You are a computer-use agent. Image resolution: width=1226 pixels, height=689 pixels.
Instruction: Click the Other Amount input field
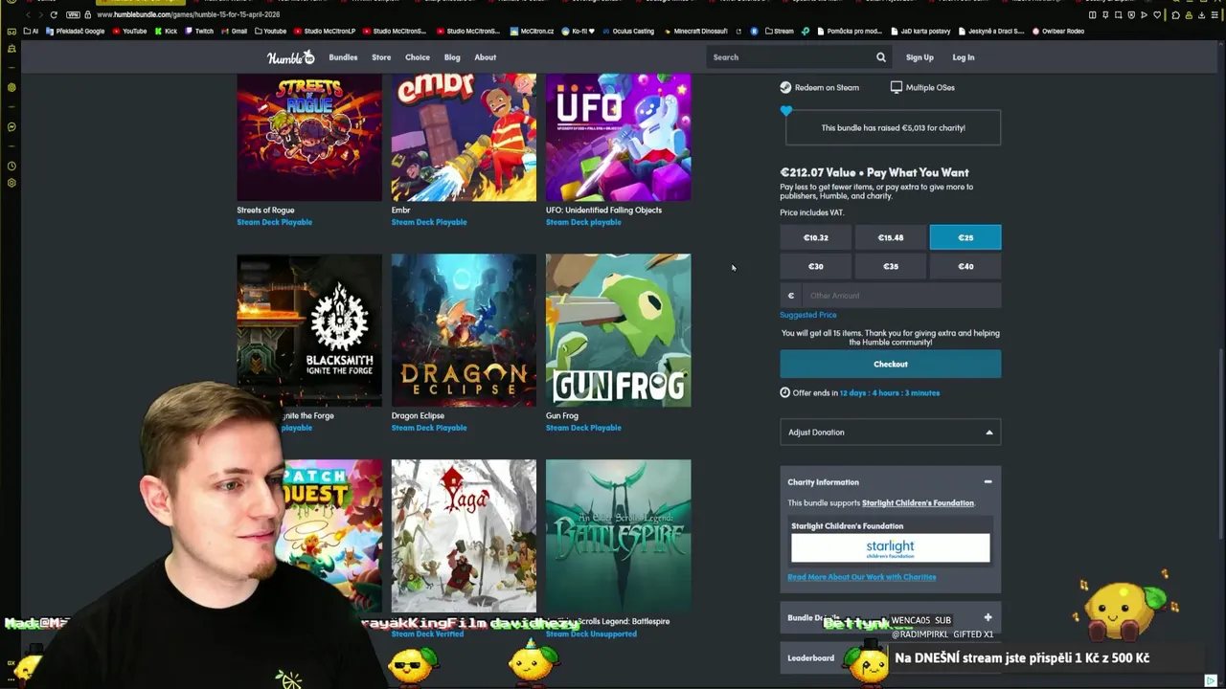[x=900, y=296]
